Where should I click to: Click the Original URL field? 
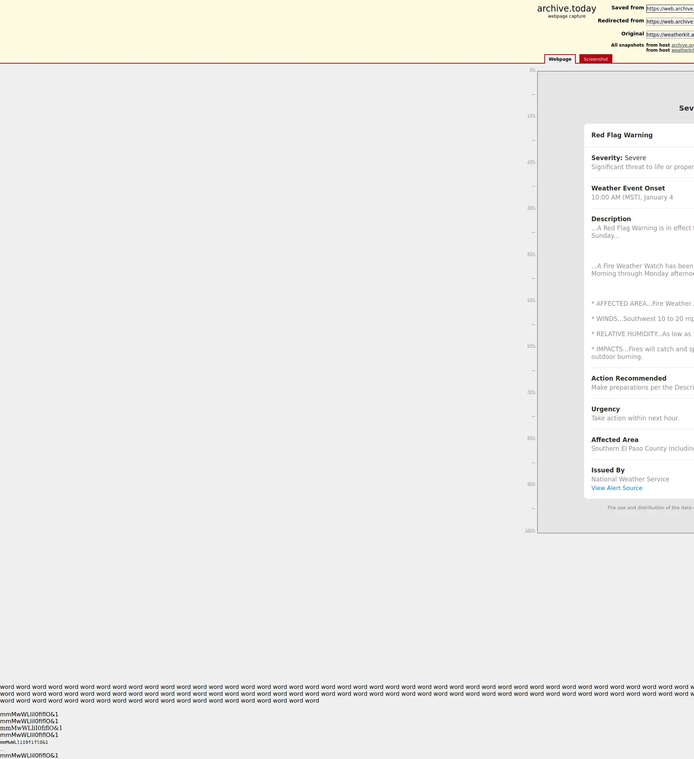click(x=670, y=35)
